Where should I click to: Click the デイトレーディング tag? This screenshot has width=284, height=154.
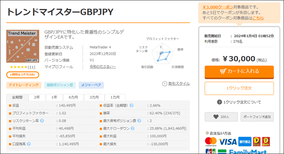(24, 85)
